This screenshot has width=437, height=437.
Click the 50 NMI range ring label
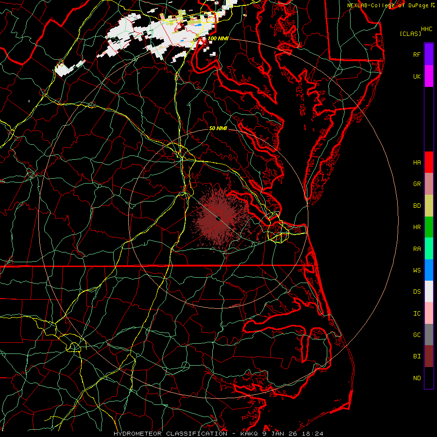pos(218,128)
